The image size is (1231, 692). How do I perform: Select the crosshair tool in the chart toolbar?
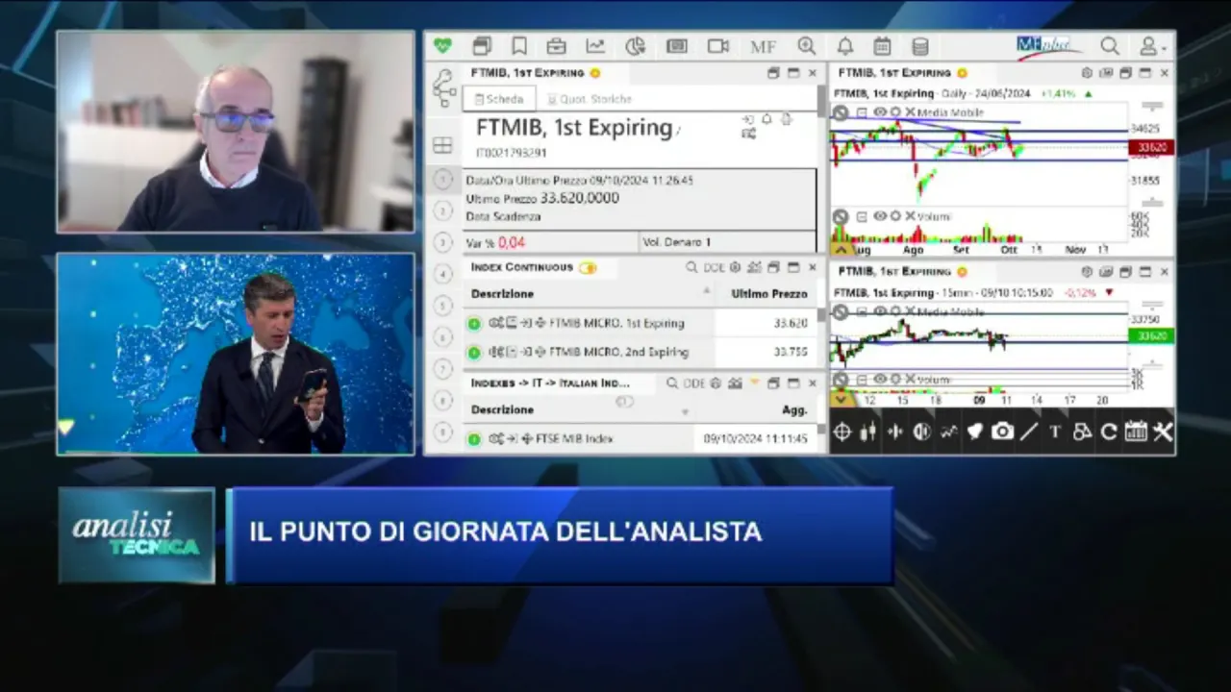click(x=842, y=432)
